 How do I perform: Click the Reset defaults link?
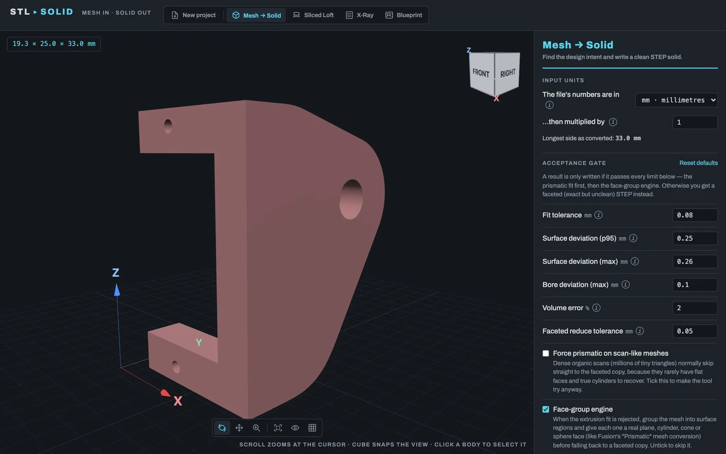(699, 163)
